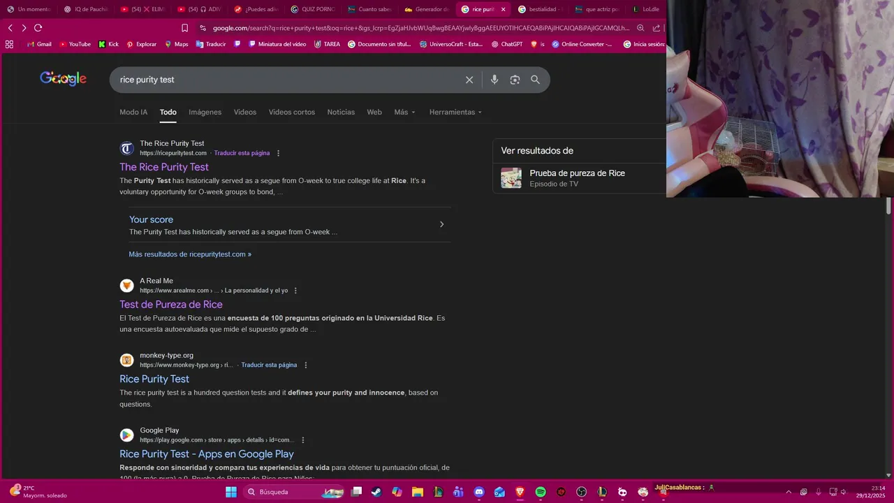The image size is (894, 503).
Task: Show hidden system tray icons
Action: (789, 492)
